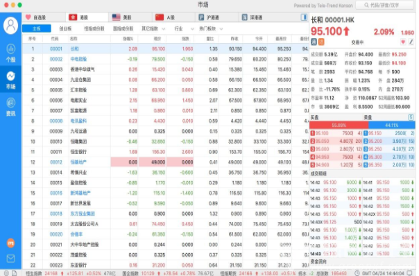Click the heart favorite icon in quote panel
Screen dimensions: 419x276
pos(403,42)
